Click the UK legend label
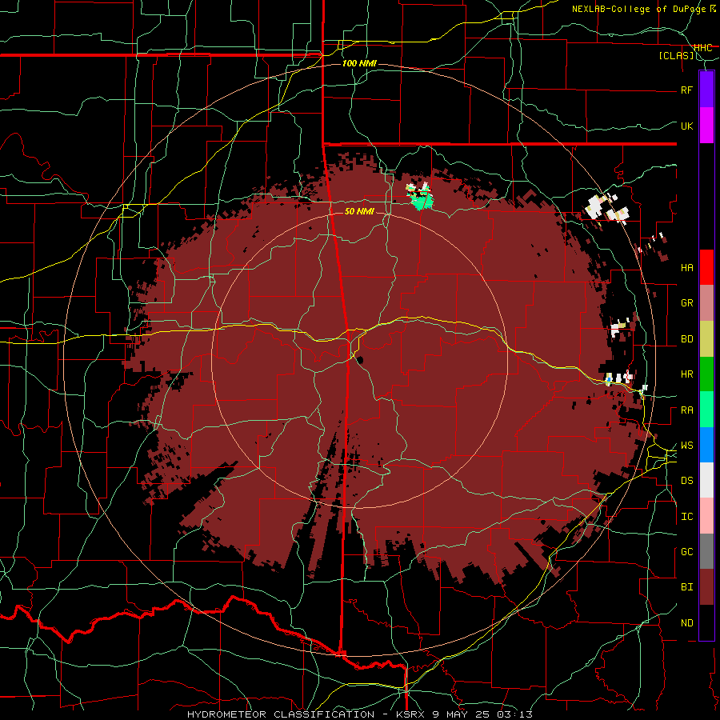This screenshot has height=720, width=720. pos(687,126)
